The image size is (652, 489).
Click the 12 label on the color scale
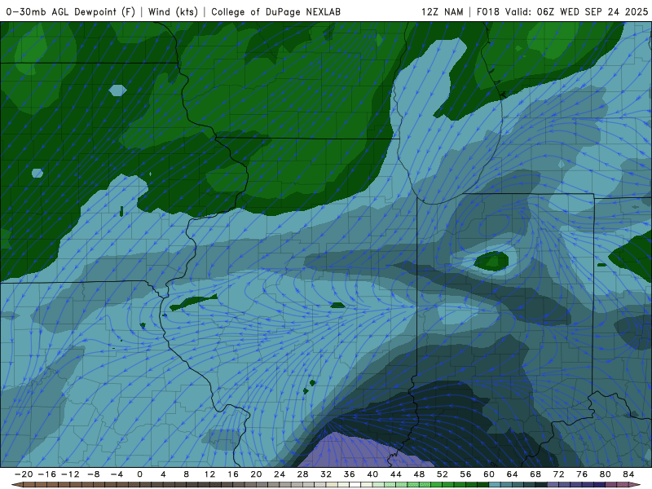(x=209, y=474)
